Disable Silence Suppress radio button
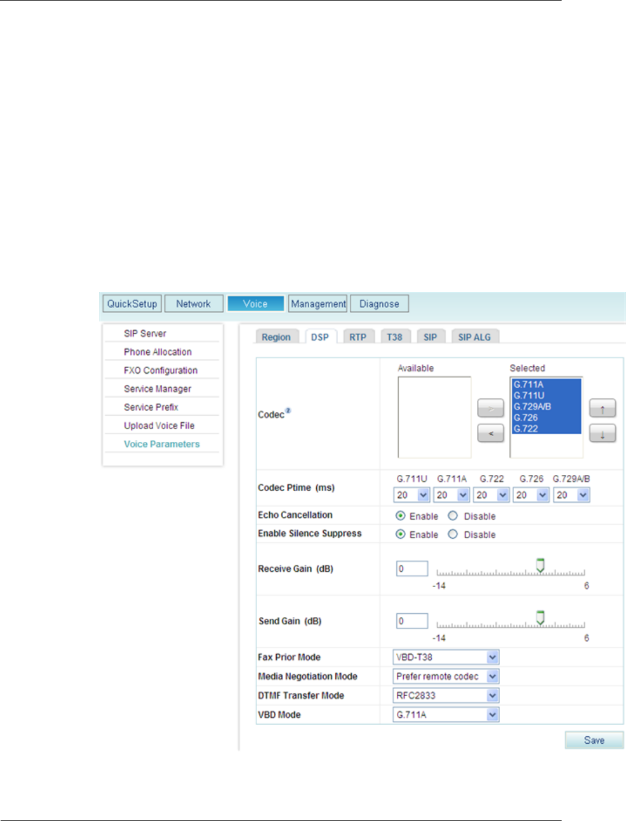Image resolution: width=626 pixels, height=821 pixels. [453, 534]
